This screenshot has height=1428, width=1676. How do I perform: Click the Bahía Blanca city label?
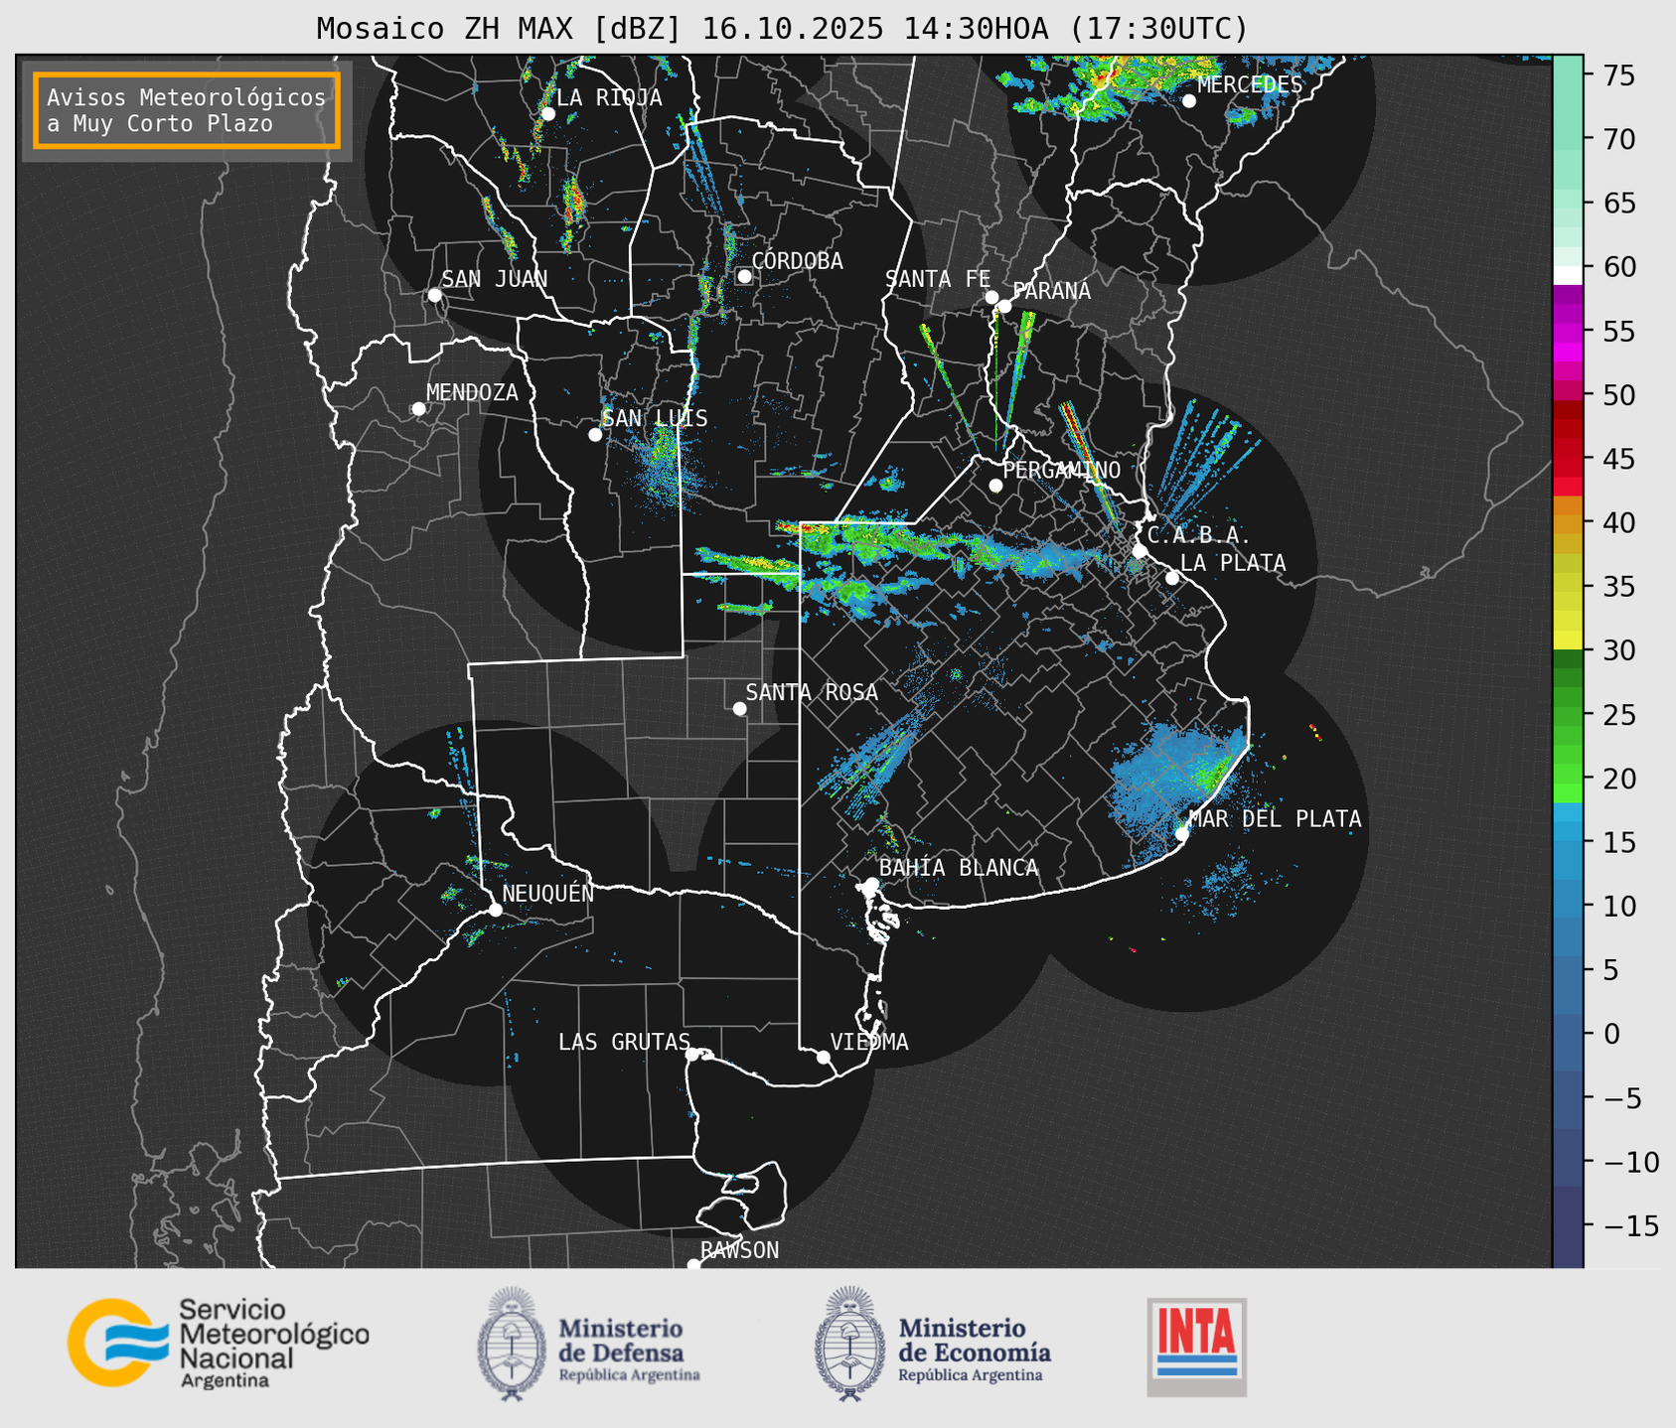click(x=958, y=868)
